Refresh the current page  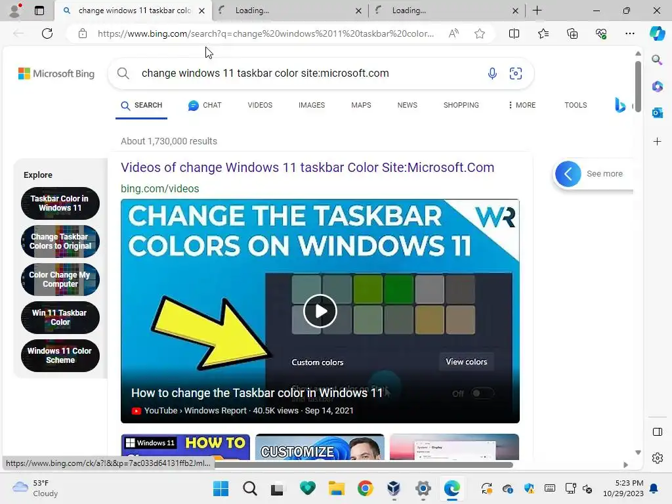47,33
